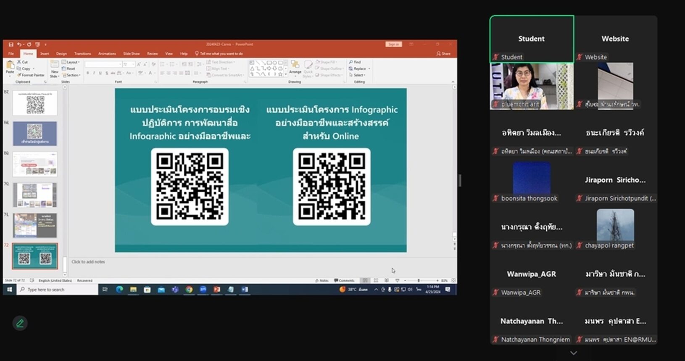Open the Mail app from the taskbar
Screen dimensions: 685x361
pyautogui.click(x=161, y=289)
